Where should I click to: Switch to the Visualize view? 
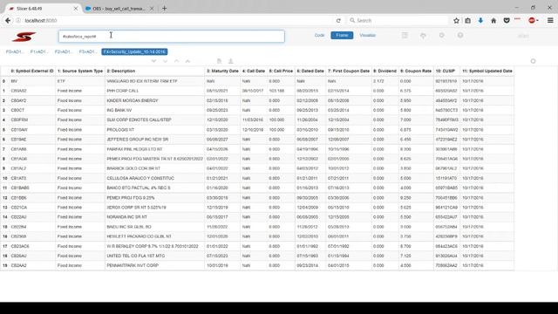coord(368,35)
